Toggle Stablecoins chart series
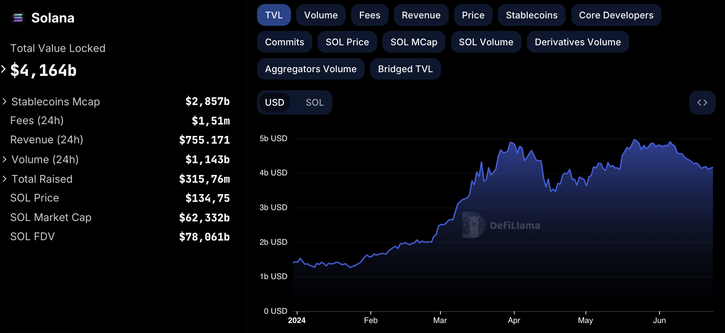 click(x=531, y=15)
